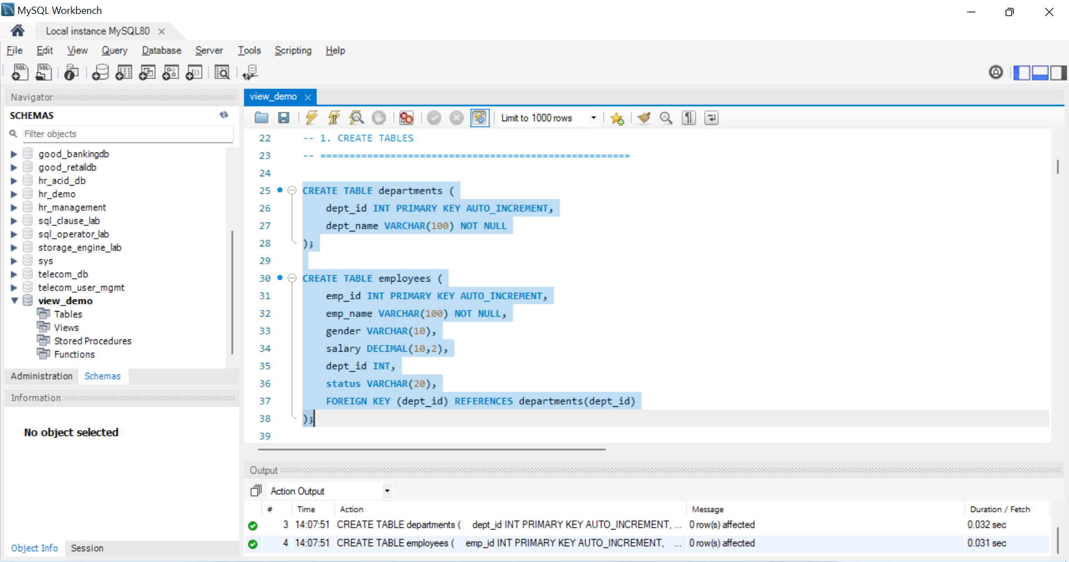Refresh the schemas list icon
The image size is (1069, 562).
(x=224, y=115)
